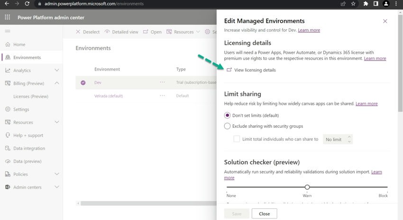The width and height of the screenshot is (403, 220).
Task: Collapse the left navigation hamburger menu
Action: coord(8,31)
